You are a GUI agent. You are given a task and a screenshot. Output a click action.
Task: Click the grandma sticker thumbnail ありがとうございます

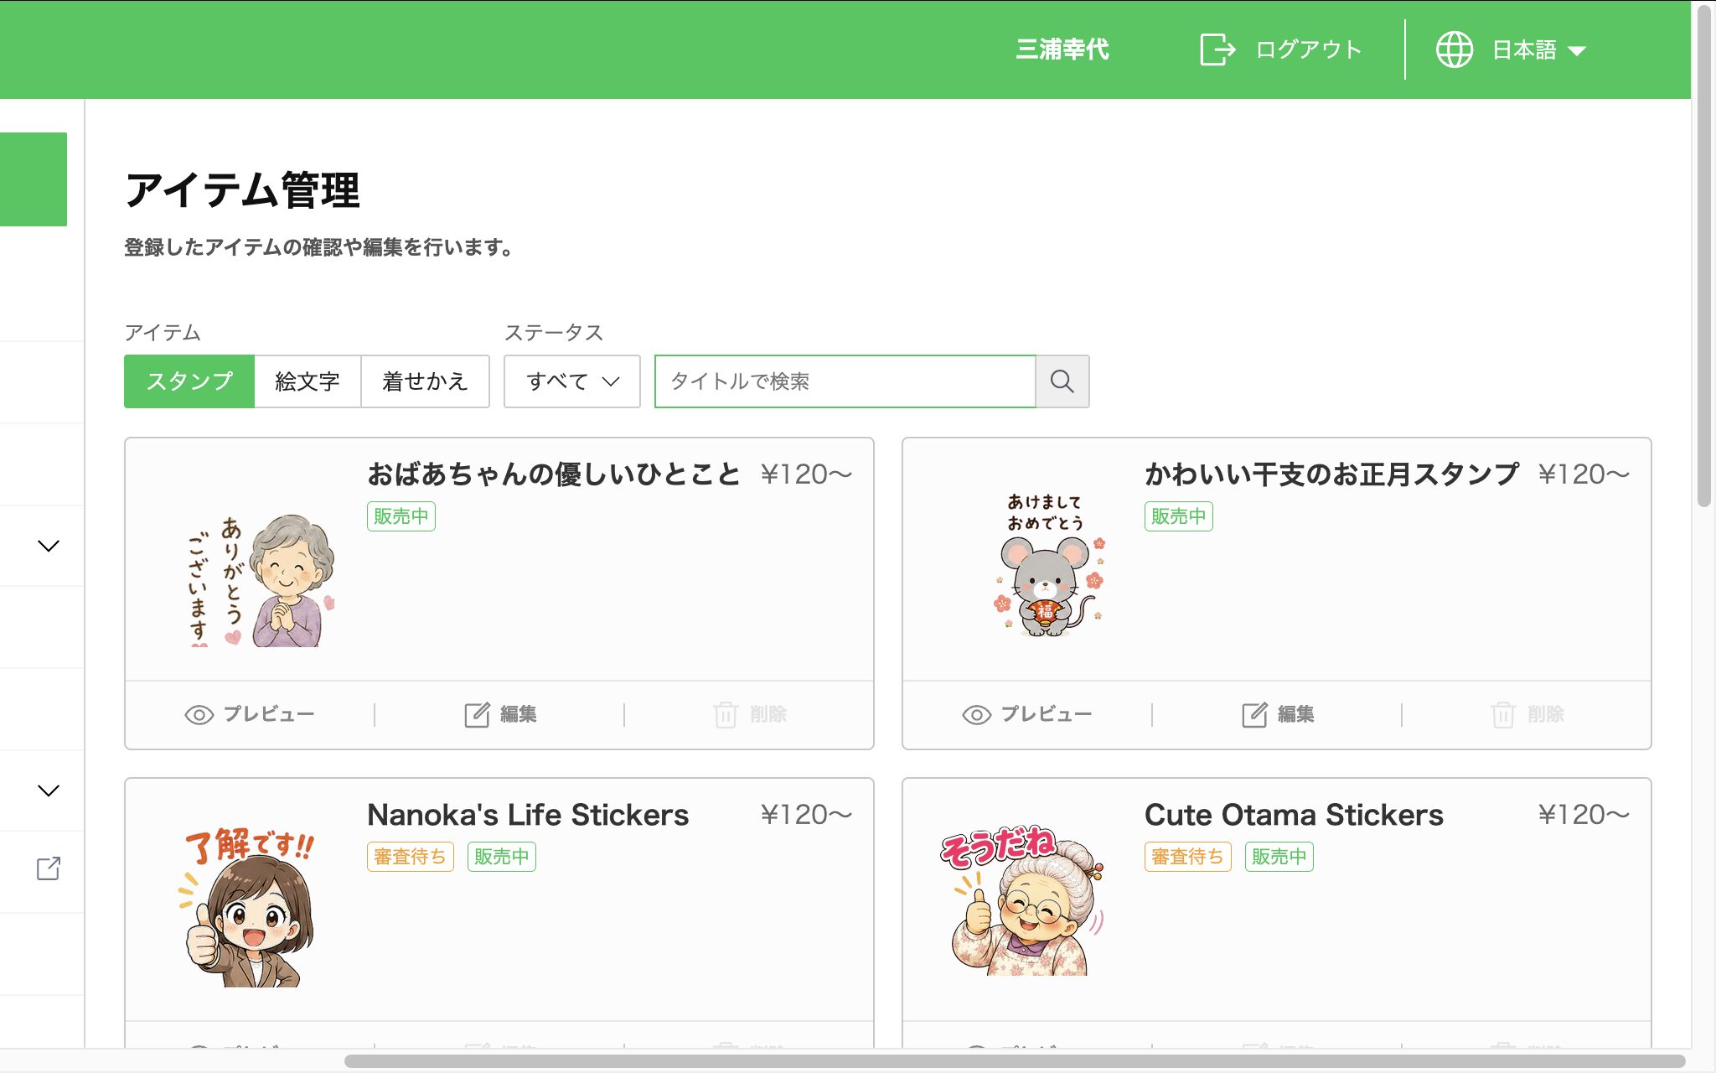pos(260,580)
